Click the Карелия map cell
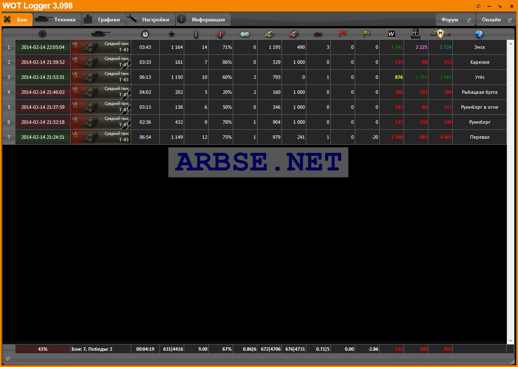The width and height of the screenshot is (518, 367). coord(479,62)
